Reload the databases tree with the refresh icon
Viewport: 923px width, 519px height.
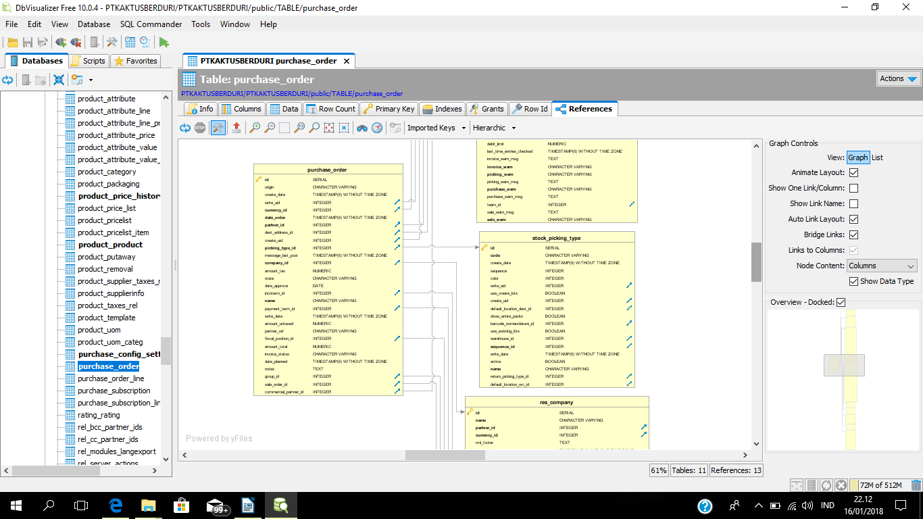pyautogui.click(x=7, y=80)
